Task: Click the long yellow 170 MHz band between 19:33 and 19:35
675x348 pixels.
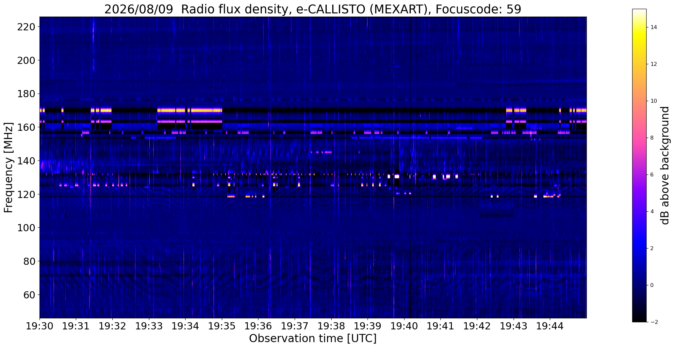Action: [190, 110]
